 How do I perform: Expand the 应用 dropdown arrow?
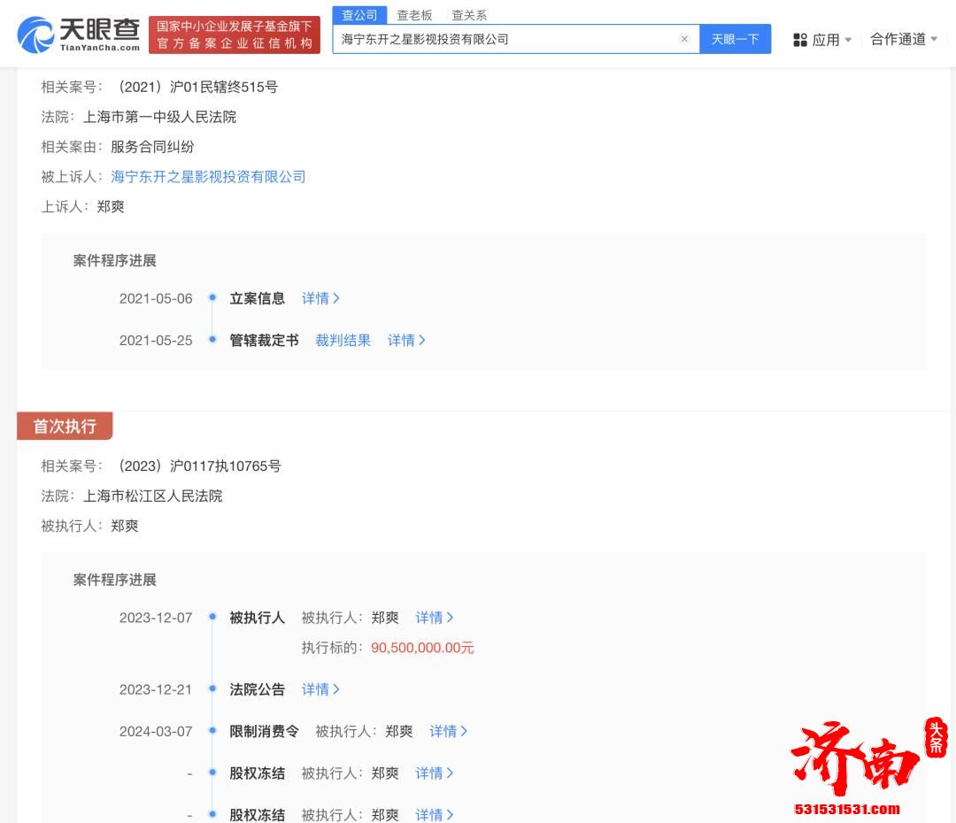coord(847,39)
